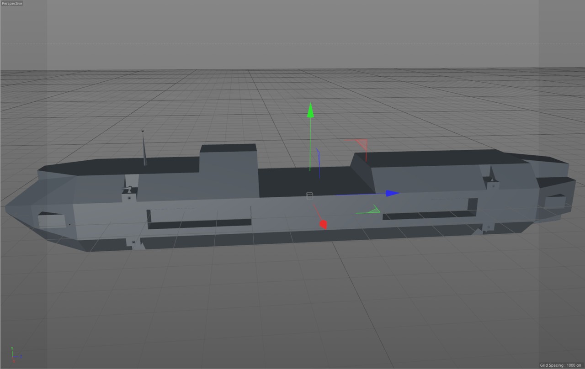Click the top of the right raised cabin
Viewport: 585px width, 369px height.
coord(434,158)
